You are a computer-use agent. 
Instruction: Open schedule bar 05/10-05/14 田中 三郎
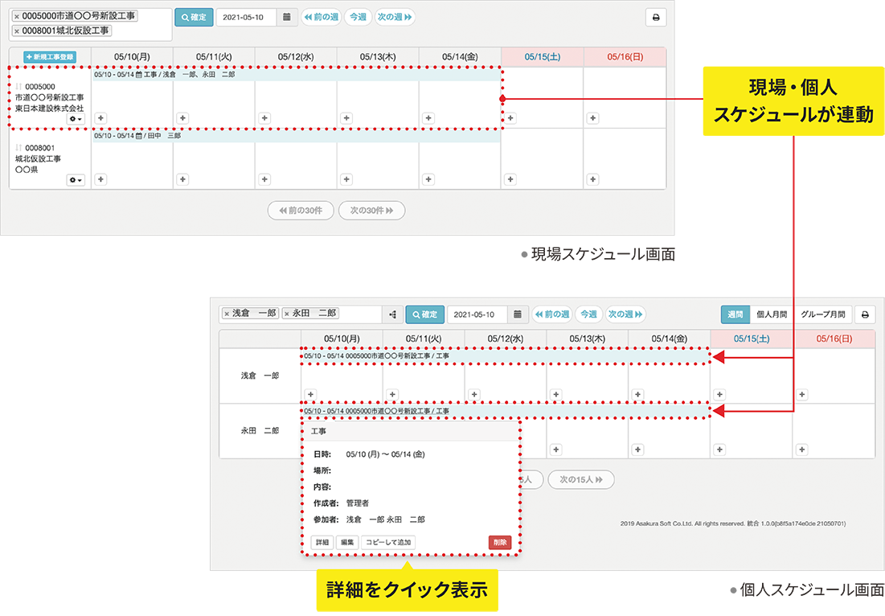point(296,136)
